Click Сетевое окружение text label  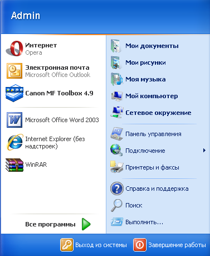click(158, 113)
